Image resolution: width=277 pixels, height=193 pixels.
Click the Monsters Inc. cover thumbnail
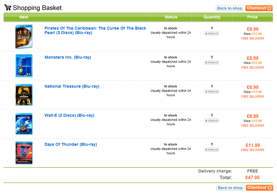24,66
